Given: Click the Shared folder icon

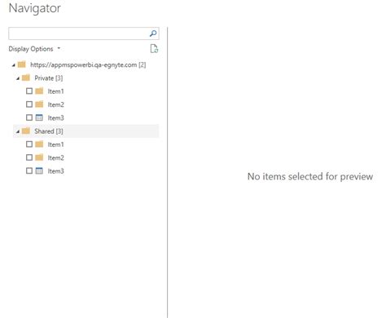Looking at the screenshot, I should (26, 131).
